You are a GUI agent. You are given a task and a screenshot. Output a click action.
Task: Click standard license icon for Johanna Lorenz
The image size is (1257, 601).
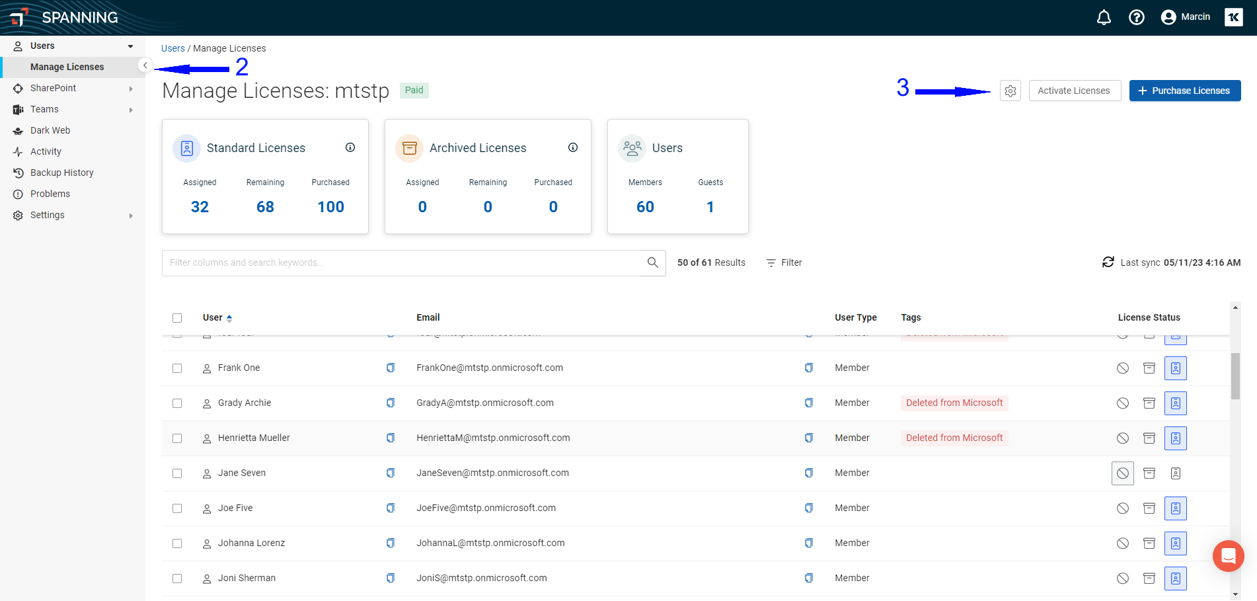point(1176,543)
